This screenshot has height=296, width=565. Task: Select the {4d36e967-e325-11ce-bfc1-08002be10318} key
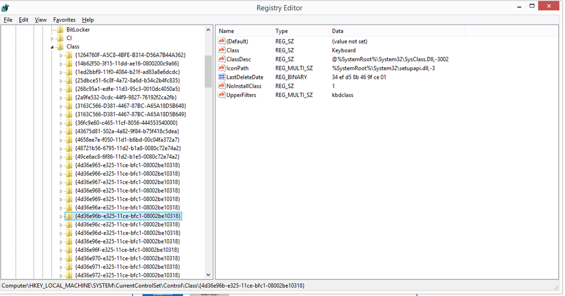(127, 182)
